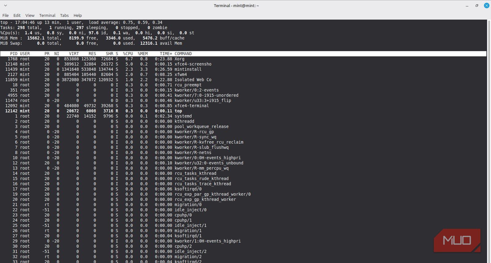Click idle_inject/0 command
Viewport: 491px width, 263px height.
191,210
